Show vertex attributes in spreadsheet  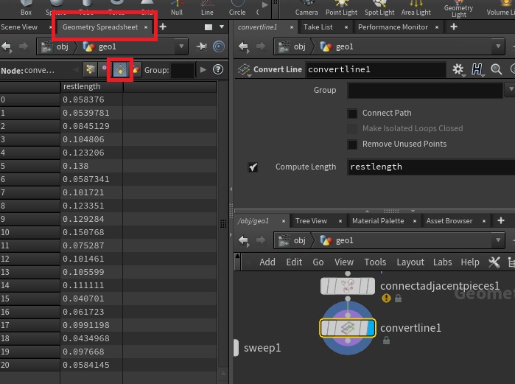[105, 69]
